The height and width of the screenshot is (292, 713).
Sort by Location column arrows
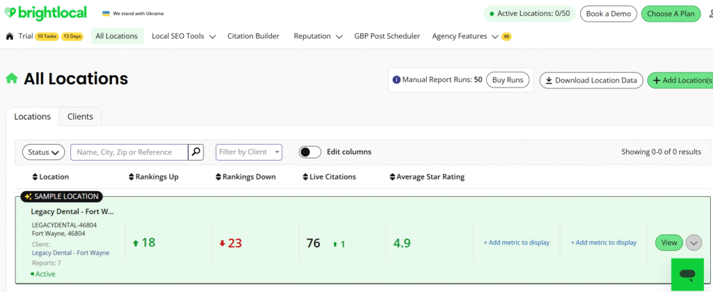tap(35, 177)
